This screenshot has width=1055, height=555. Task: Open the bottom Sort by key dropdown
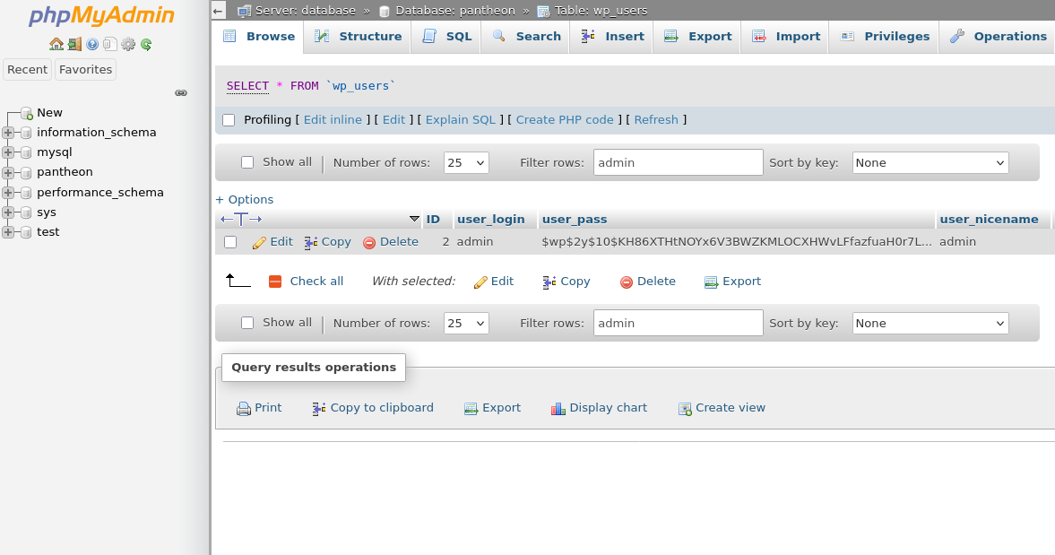[x=930, y=324]
